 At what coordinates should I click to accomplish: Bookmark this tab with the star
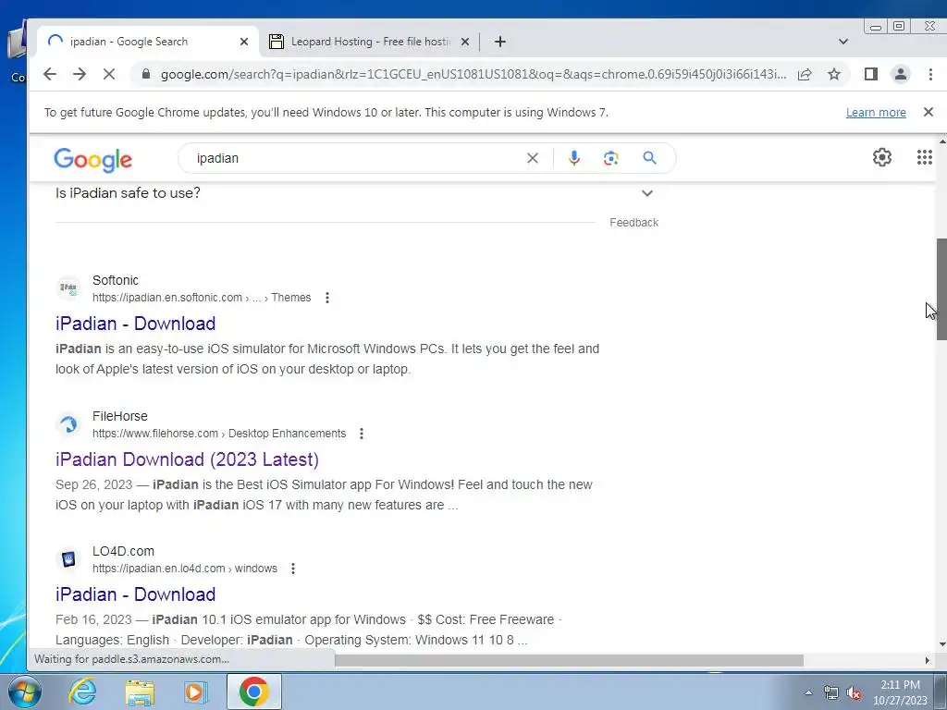pos(834,74)
